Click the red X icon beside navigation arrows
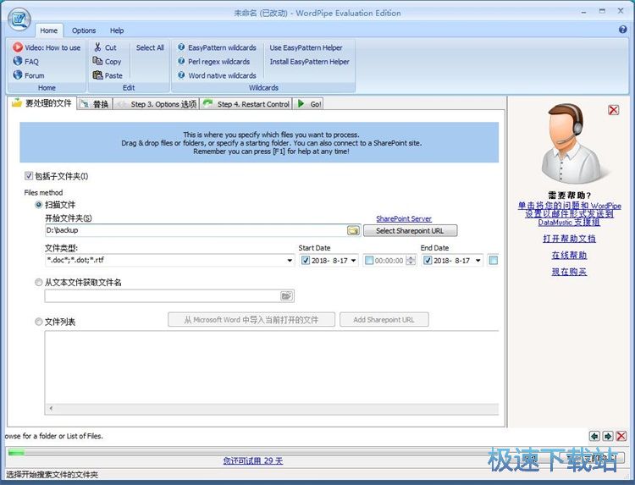This screenshot has width=635, height=485. coord(621,436)
